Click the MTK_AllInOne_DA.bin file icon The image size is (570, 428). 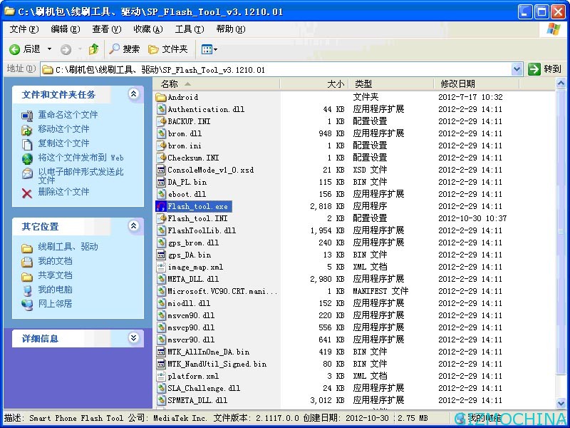coord(161,352)
